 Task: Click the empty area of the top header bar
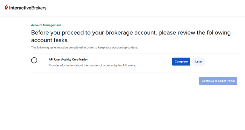[x=144, y=8]
